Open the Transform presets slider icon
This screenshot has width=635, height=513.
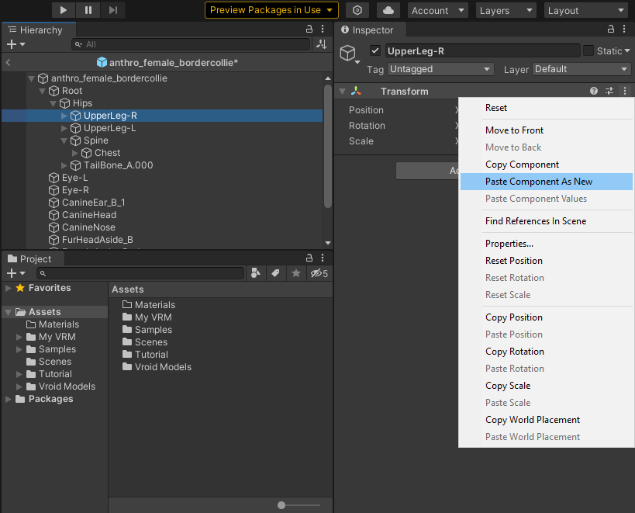click(x=609, y=91)
